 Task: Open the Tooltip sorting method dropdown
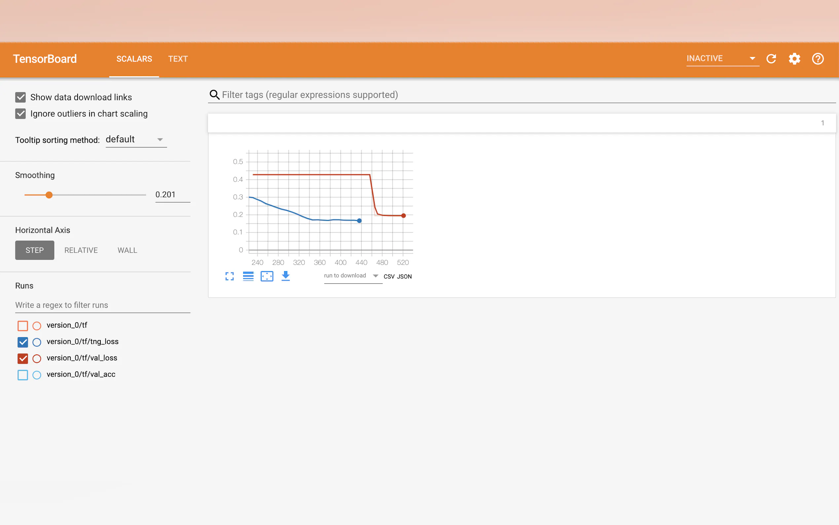click(x=136, y=140)
